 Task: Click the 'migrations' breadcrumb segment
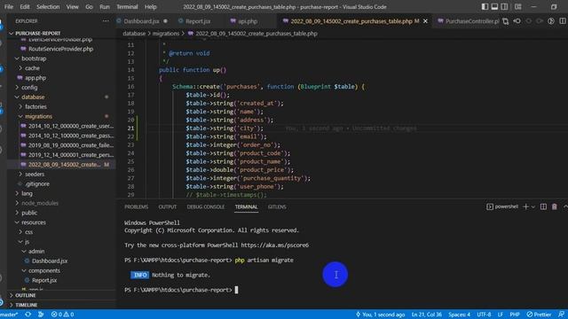(166, 34)
